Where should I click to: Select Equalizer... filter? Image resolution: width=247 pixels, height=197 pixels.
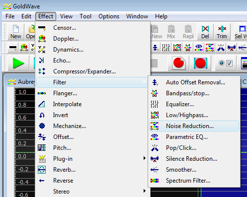(x=194, y=104)
